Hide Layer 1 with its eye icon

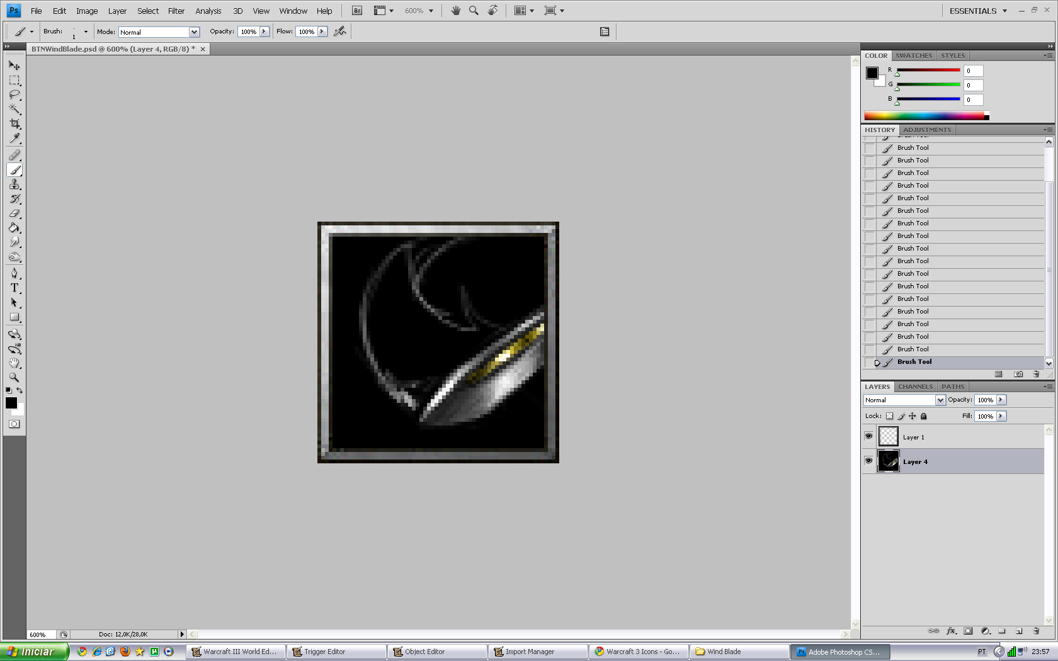869,436
